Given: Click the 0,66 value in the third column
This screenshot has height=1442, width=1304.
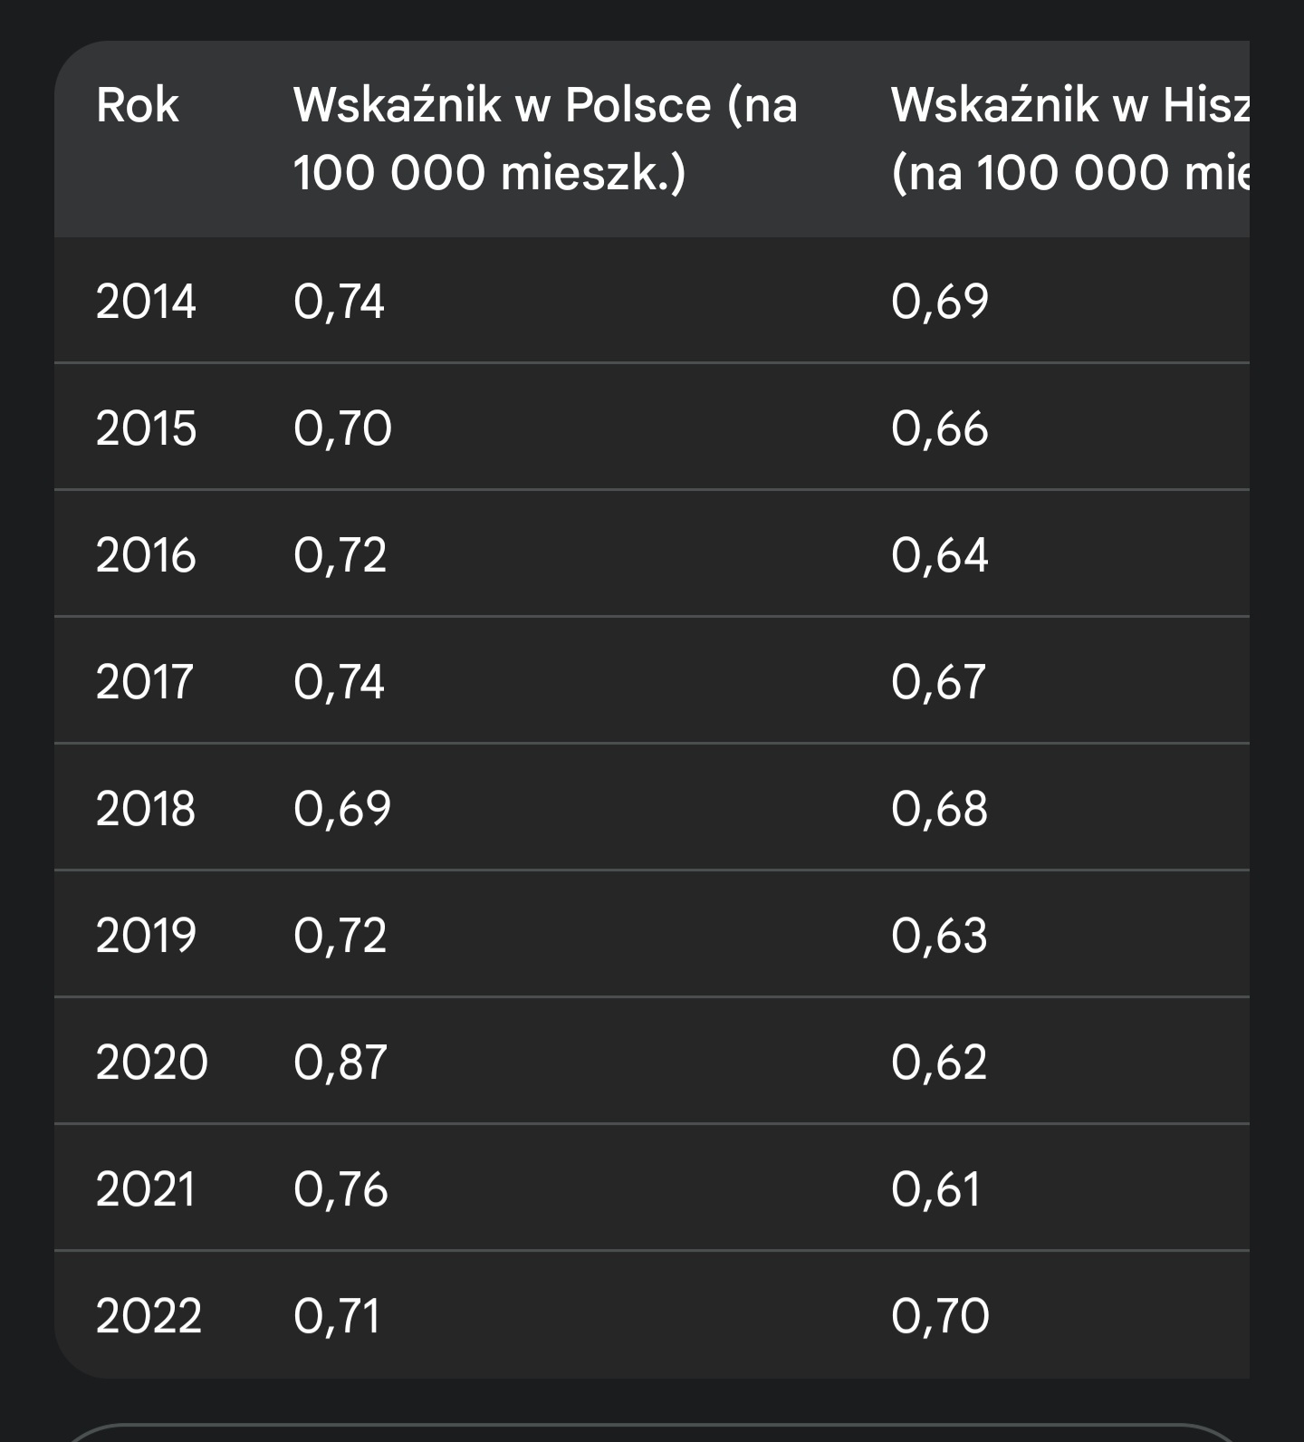Looking at the screenshot, I should coord(939,428).
